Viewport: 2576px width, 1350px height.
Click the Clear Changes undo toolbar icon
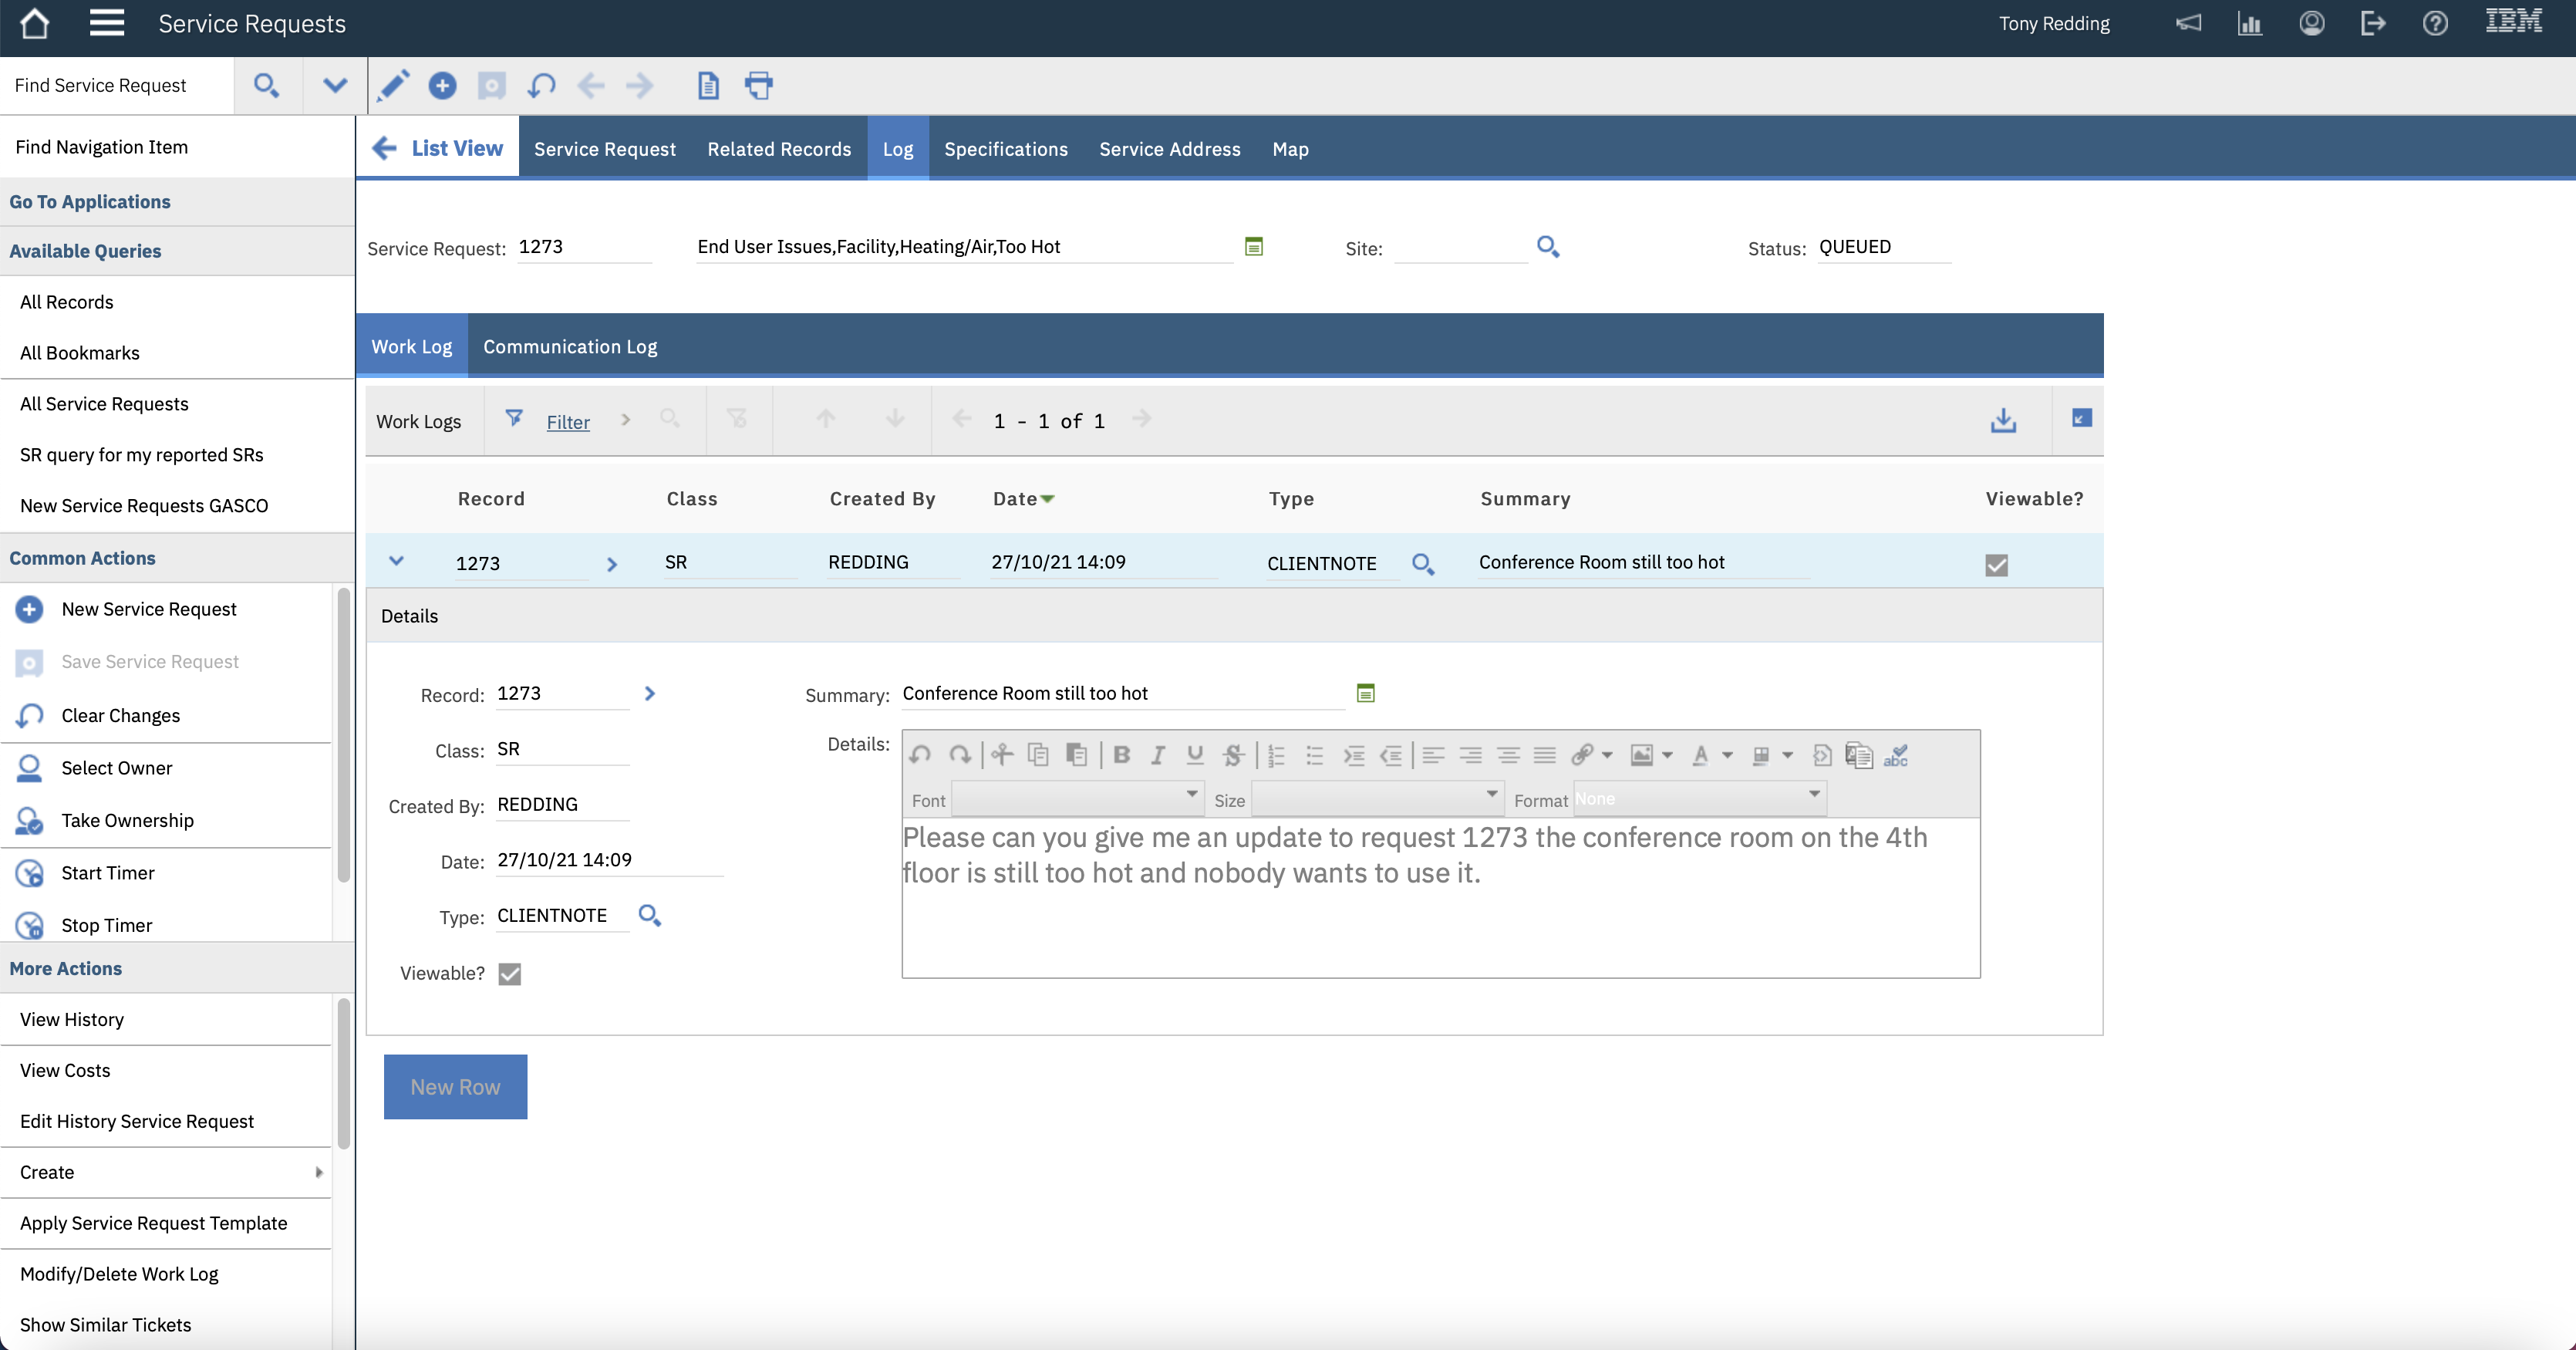click(541, 85)
